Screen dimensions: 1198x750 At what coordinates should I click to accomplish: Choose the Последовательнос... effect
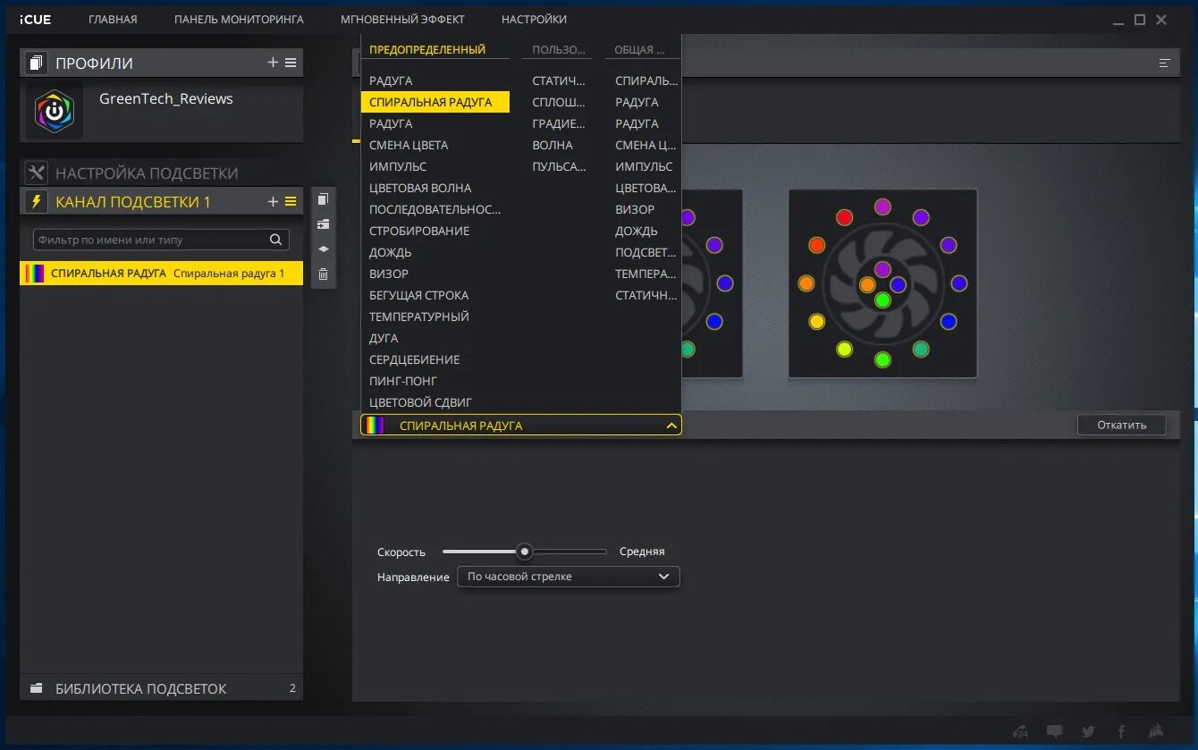tap(435, 209)
